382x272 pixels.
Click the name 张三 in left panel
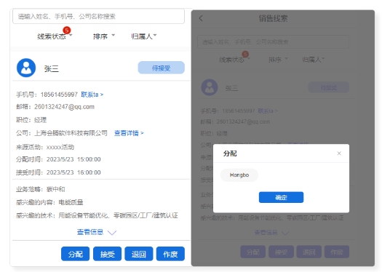point(52,68)
